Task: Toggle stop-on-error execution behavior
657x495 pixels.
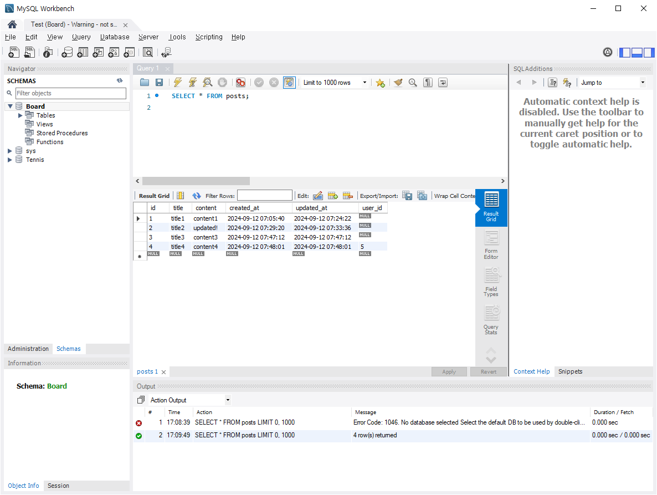Action: pos(240,83)
